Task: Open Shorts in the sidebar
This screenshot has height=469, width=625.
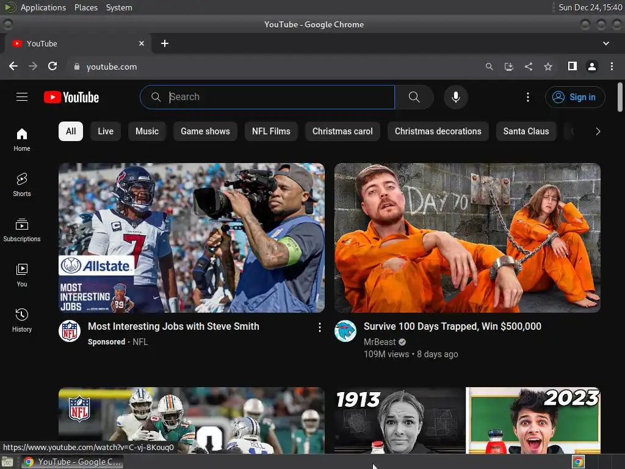Action: click(22, 185)
